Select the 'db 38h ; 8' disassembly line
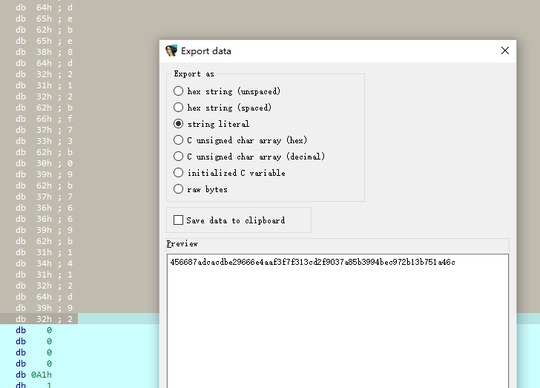Image resolution: width=540 pixels, height=388 pixels. (45, 52)
